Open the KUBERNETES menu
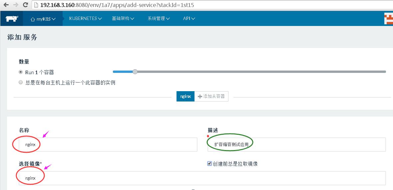 click(86, 19)
